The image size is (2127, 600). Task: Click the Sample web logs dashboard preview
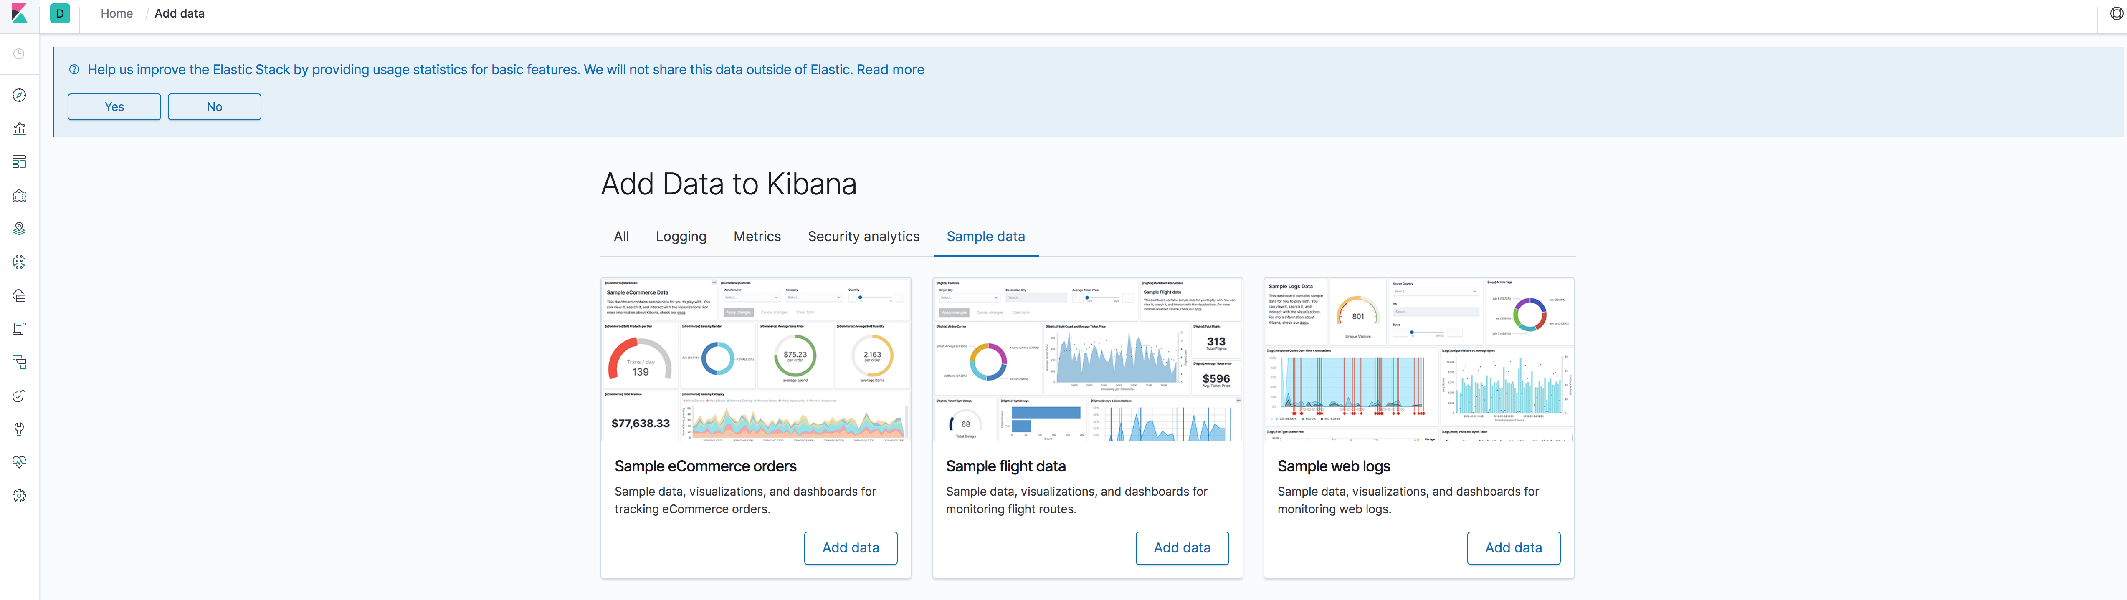(1419, 360)
